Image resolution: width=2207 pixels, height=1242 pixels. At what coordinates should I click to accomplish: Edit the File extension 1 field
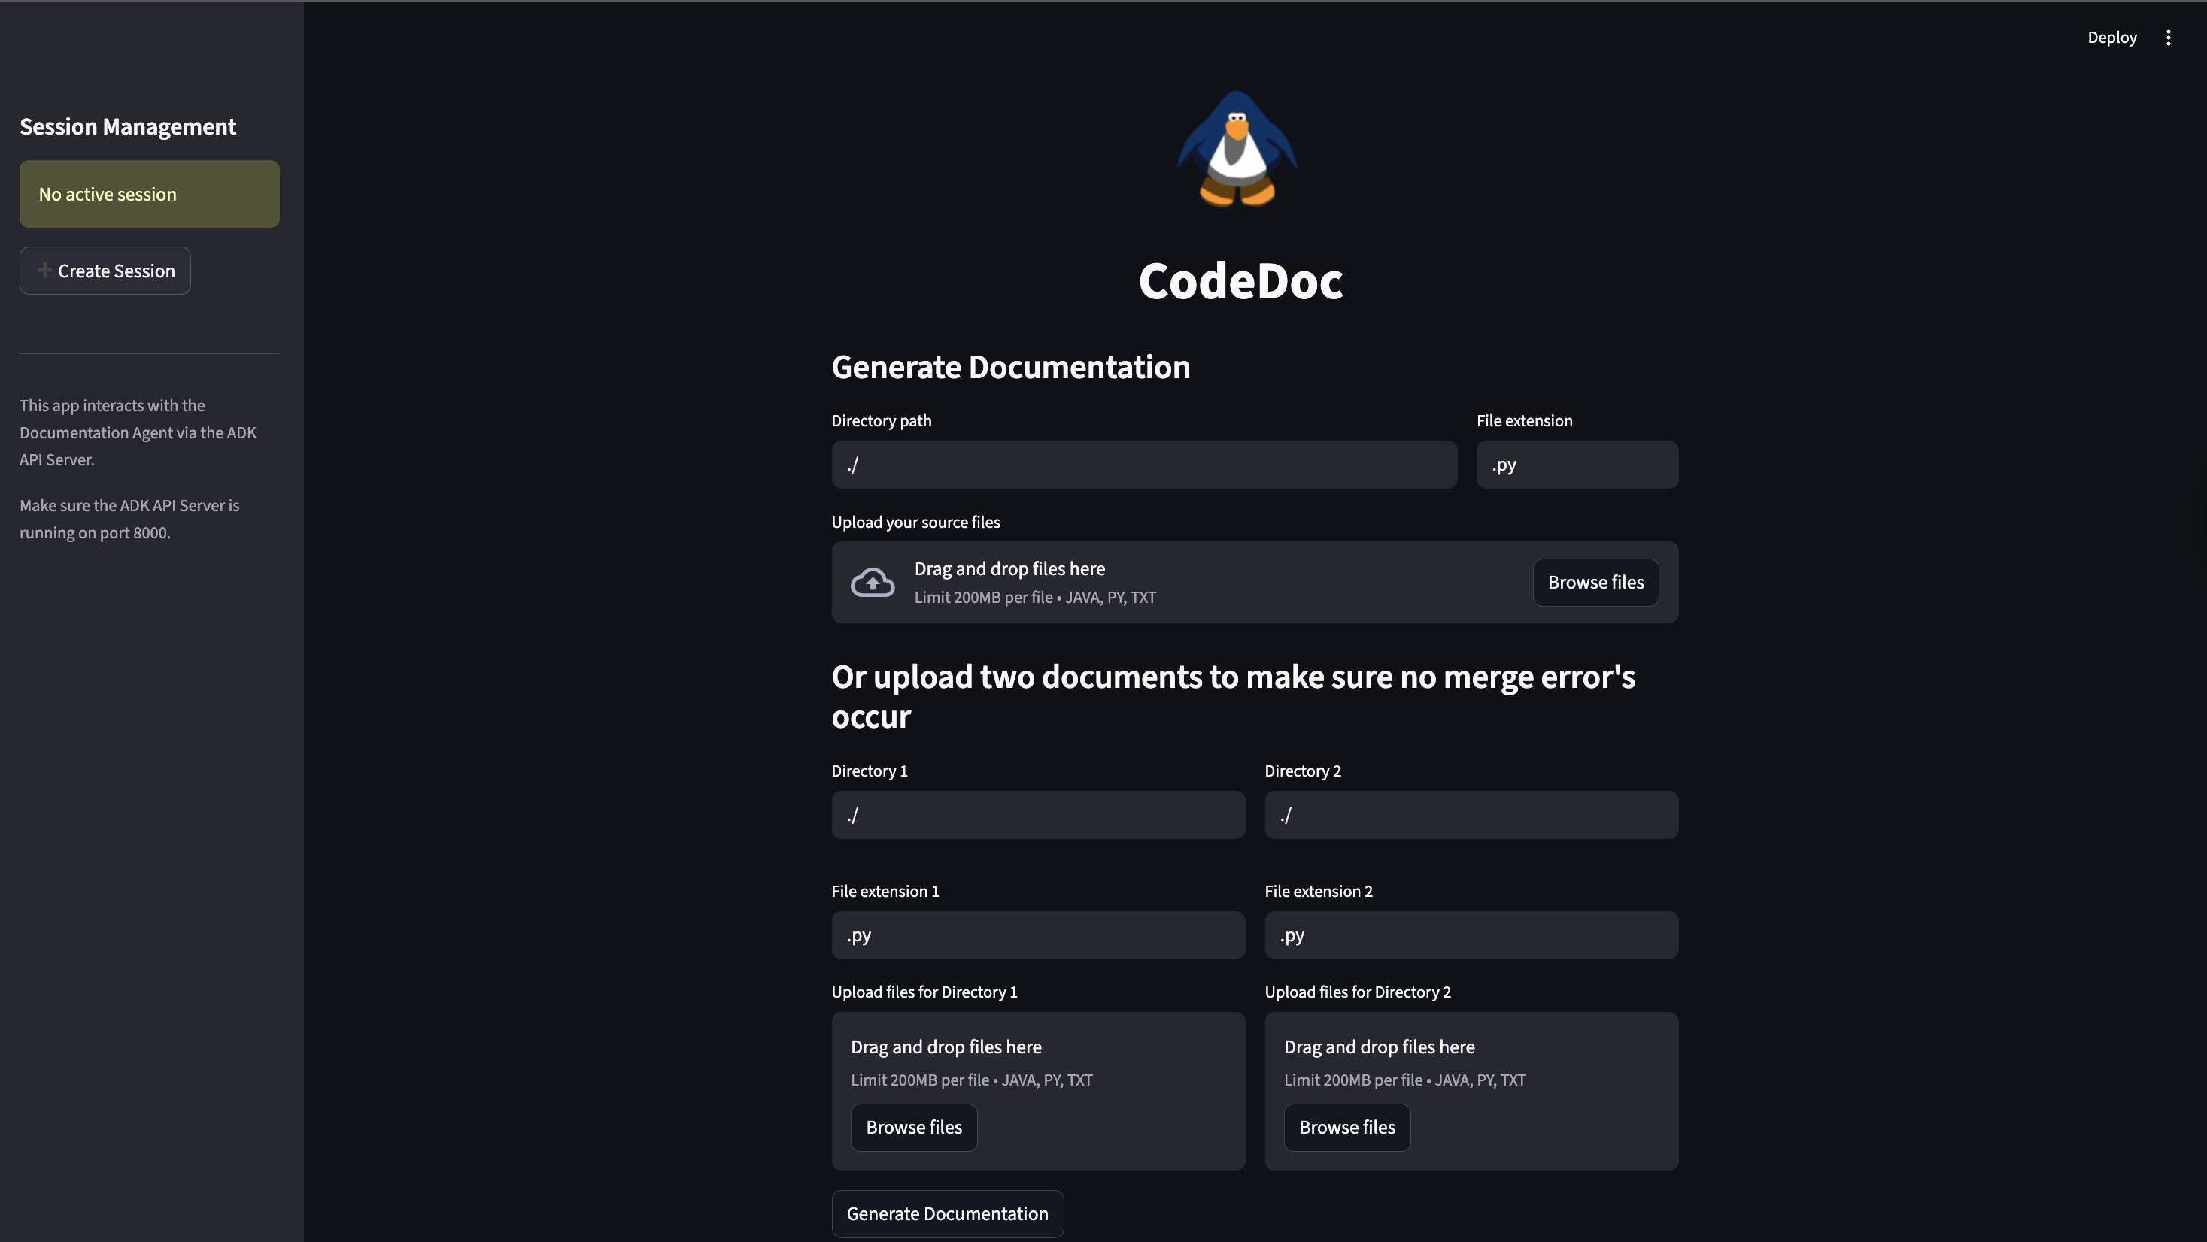coord(1037,935)
